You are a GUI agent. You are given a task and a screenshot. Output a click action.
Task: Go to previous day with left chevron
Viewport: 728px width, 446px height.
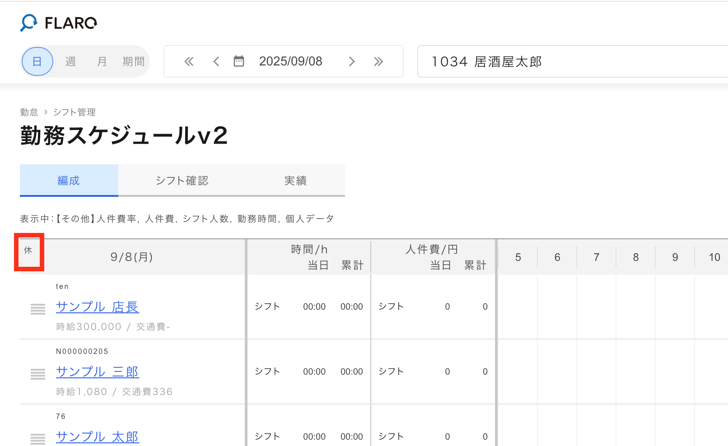(x=216, y=61)
